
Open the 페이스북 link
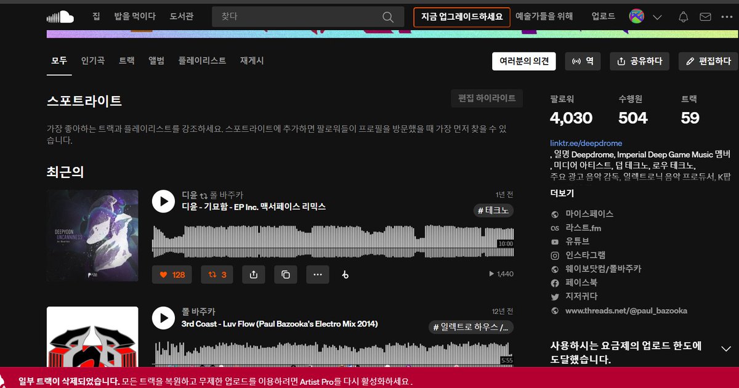(581, 283)
